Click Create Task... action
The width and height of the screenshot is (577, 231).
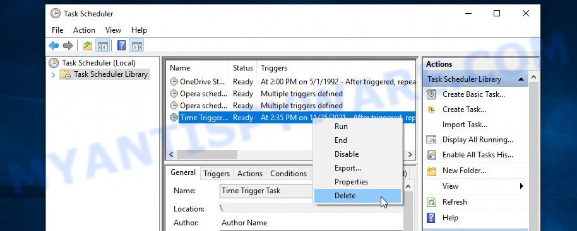tap(464, 110)
